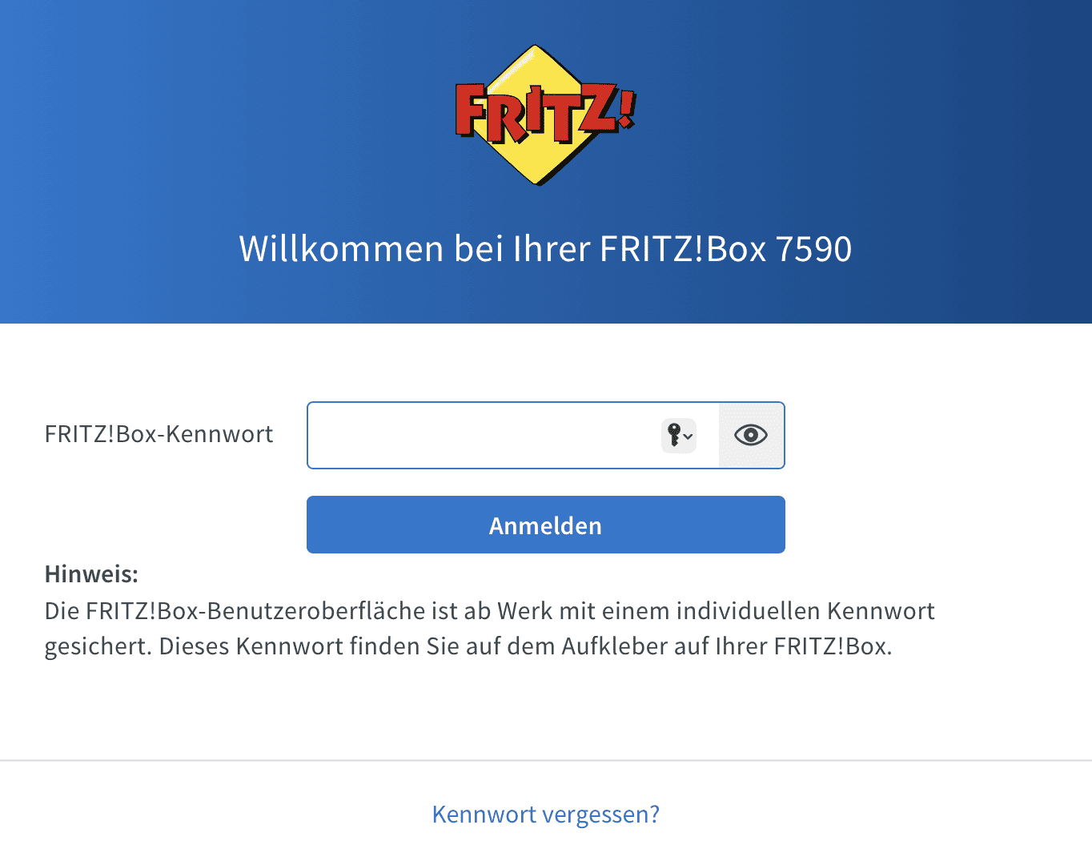Select the bold Hinweis: heading

(91, 573)
